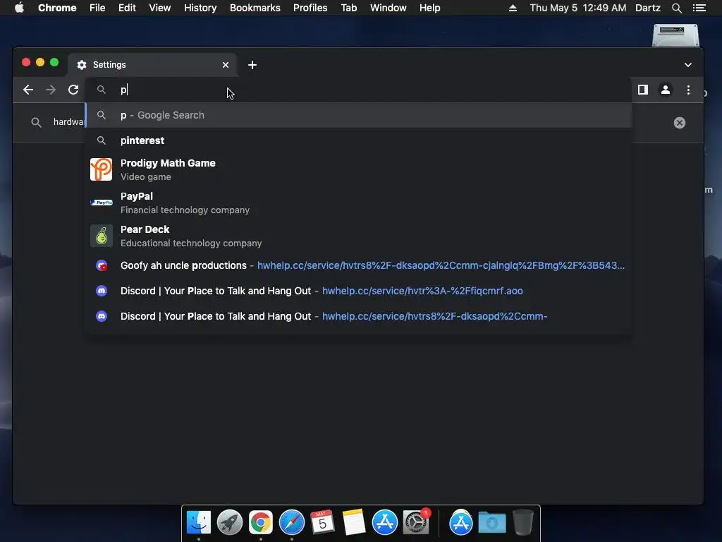This screenshot has height=542, width=722.
Task: Open the File menu
Action: (97, 8)
